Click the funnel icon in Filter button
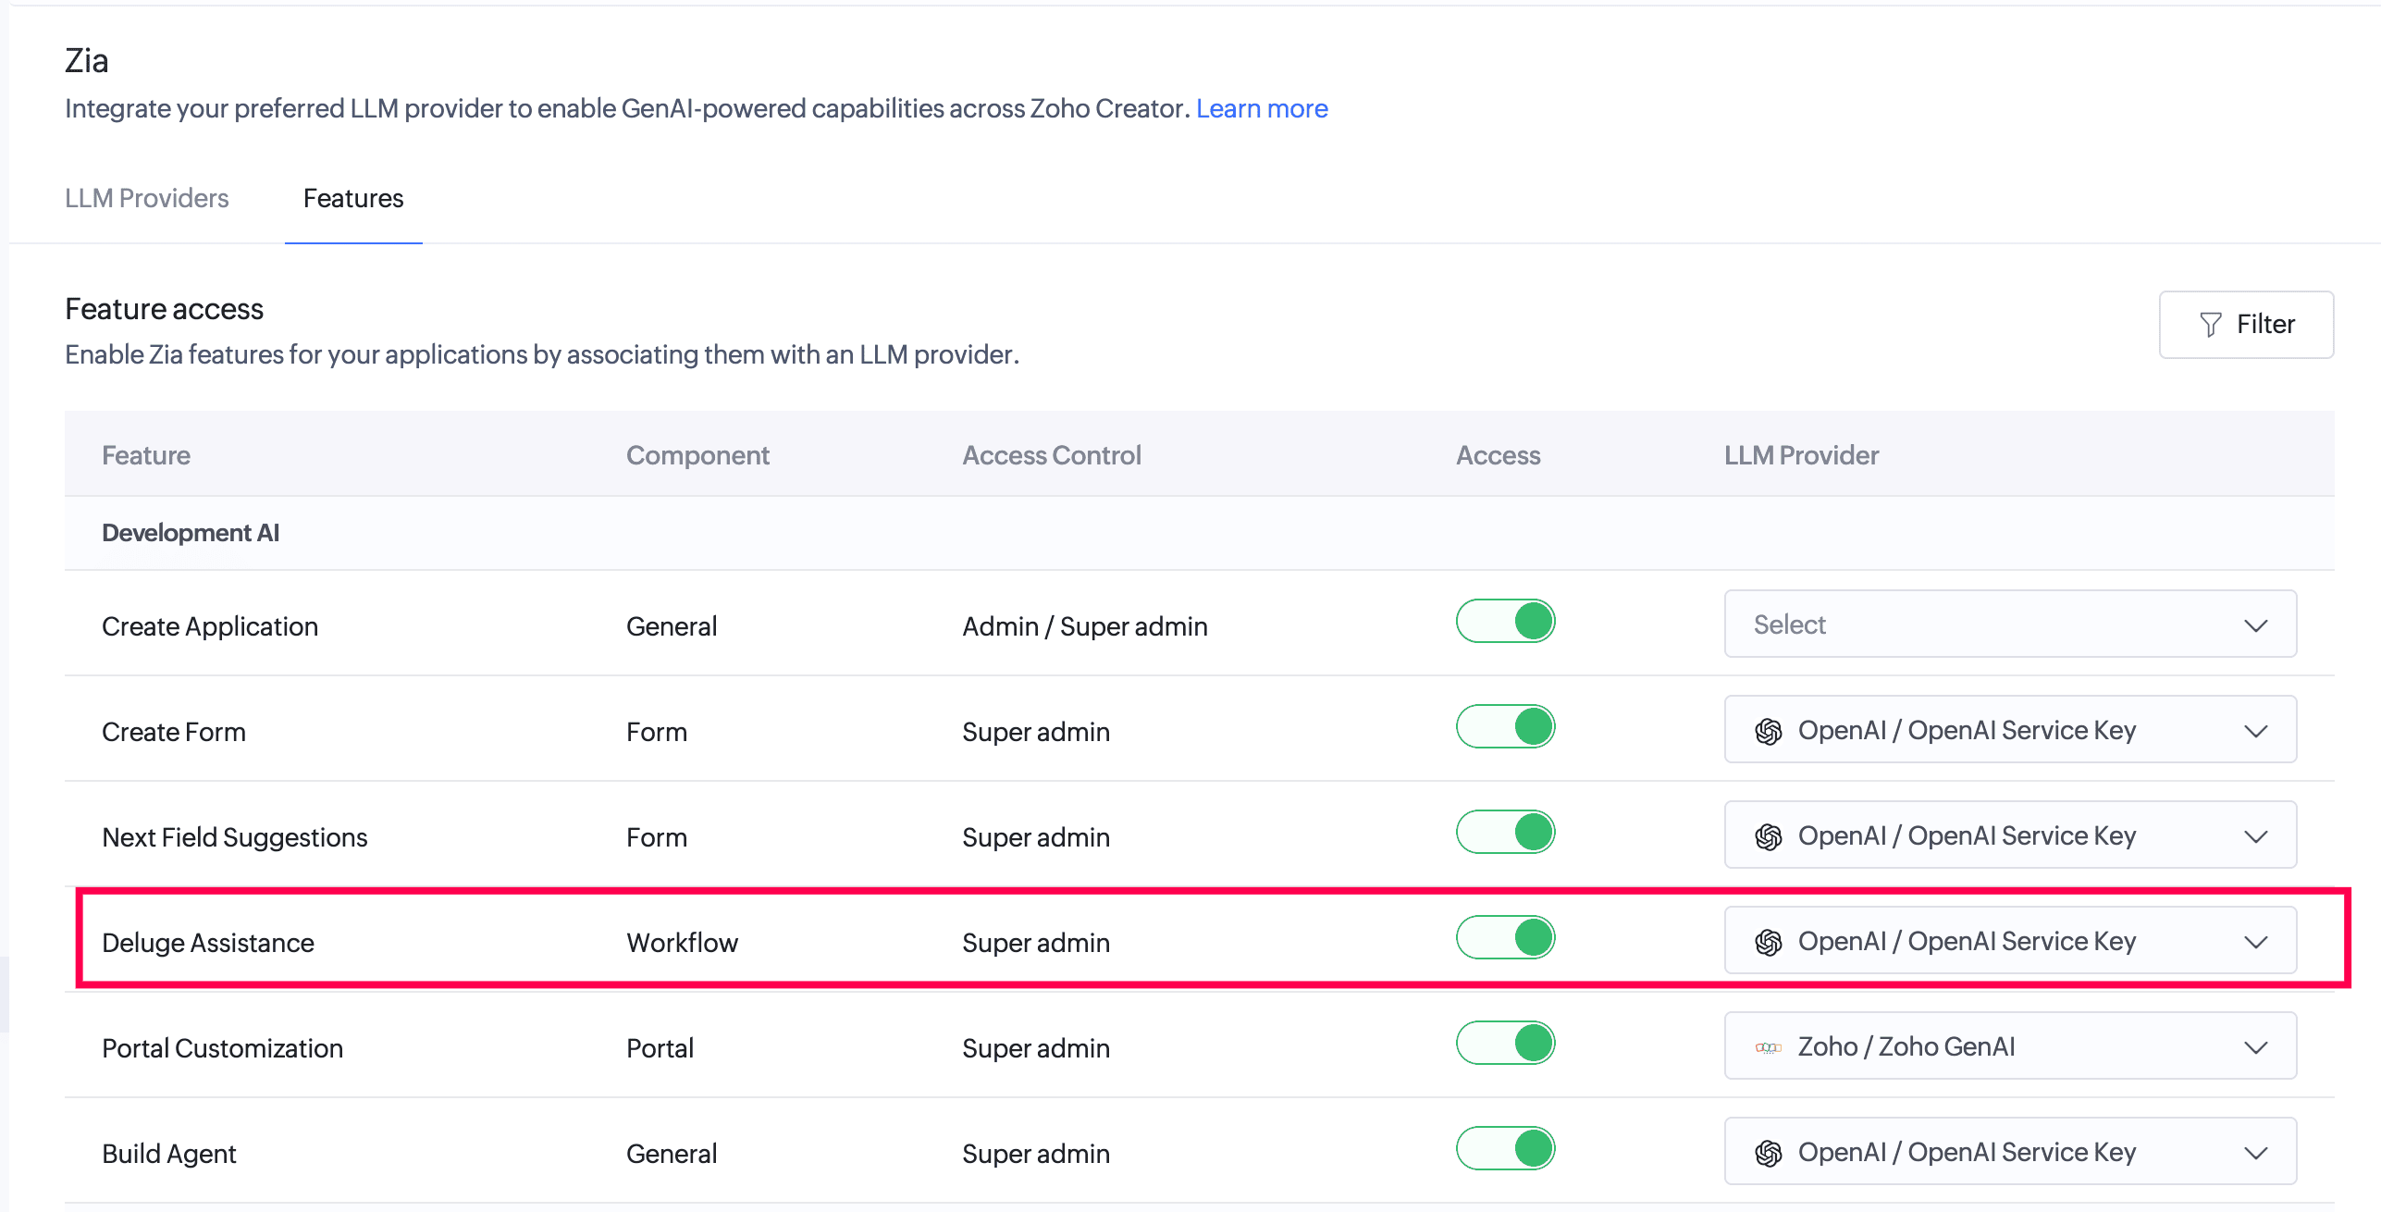The image size is (2381, 1212). pos(2210,325)
